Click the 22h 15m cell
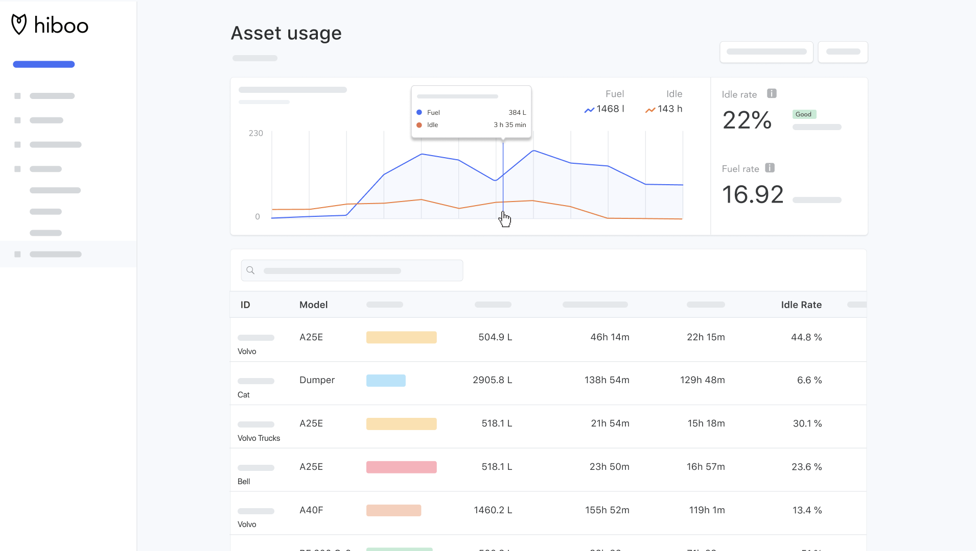 tap(706, 337)
